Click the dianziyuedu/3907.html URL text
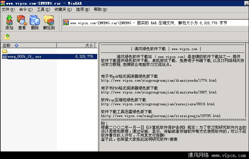Viewport: 249px width, 159px height. click(x=159, y=92)
